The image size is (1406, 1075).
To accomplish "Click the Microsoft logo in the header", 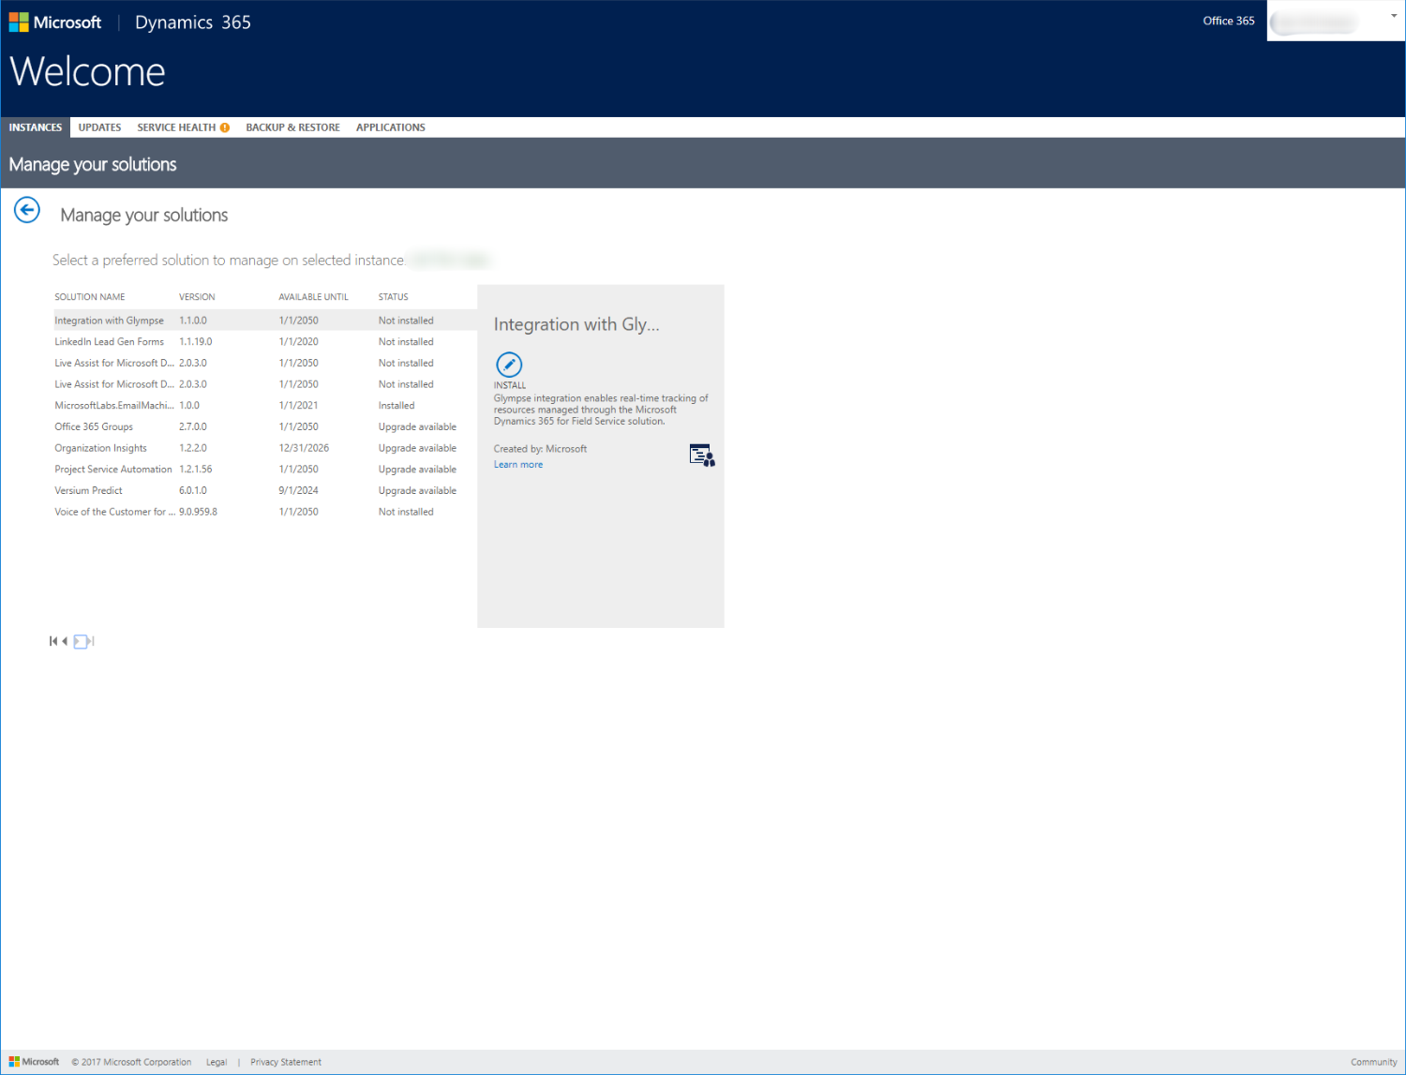I will [55, 22].
